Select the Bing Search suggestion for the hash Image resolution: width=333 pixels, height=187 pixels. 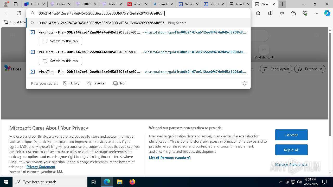138,23
